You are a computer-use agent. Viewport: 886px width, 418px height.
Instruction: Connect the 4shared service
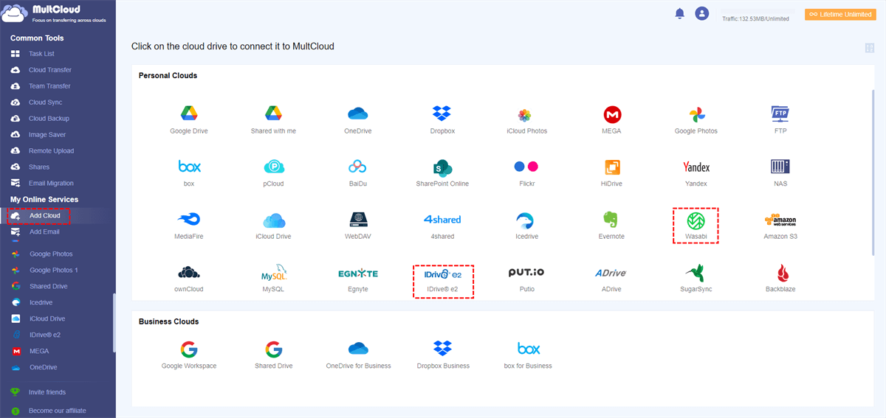point(442,226)
